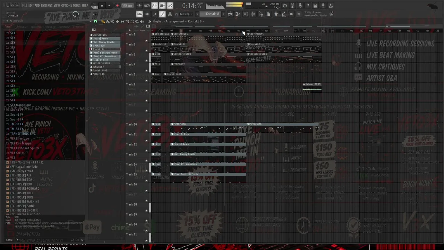Select the zoom magnifier tool in Playlist
Viewport: 444px width, 250px height.
coord(137,22)
